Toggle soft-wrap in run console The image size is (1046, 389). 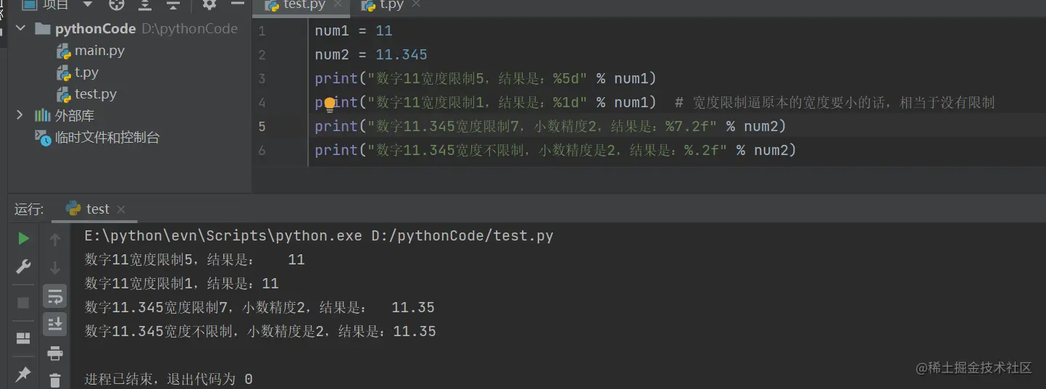click(55, 296)
